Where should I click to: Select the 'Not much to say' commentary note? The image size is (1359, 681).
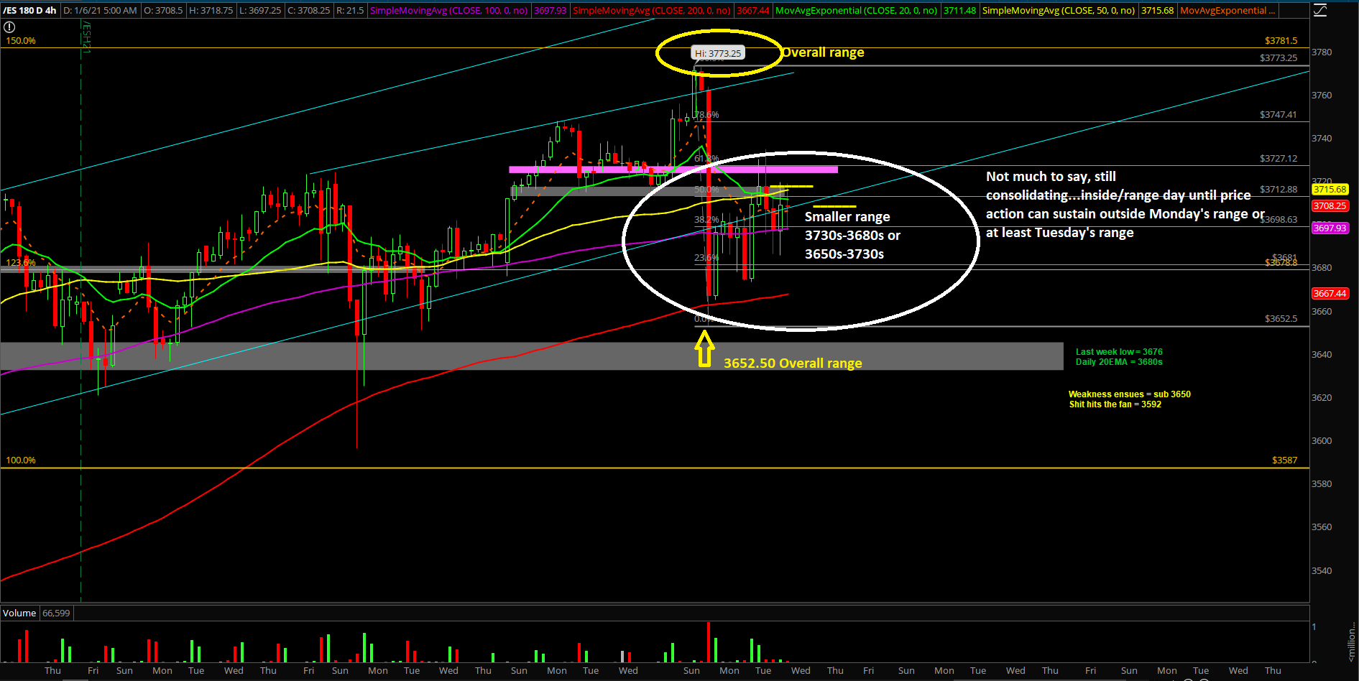1125,205
